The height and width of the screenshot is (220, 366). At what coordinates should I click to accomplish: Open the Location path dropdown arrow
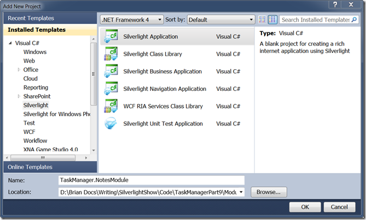point(240,192)
